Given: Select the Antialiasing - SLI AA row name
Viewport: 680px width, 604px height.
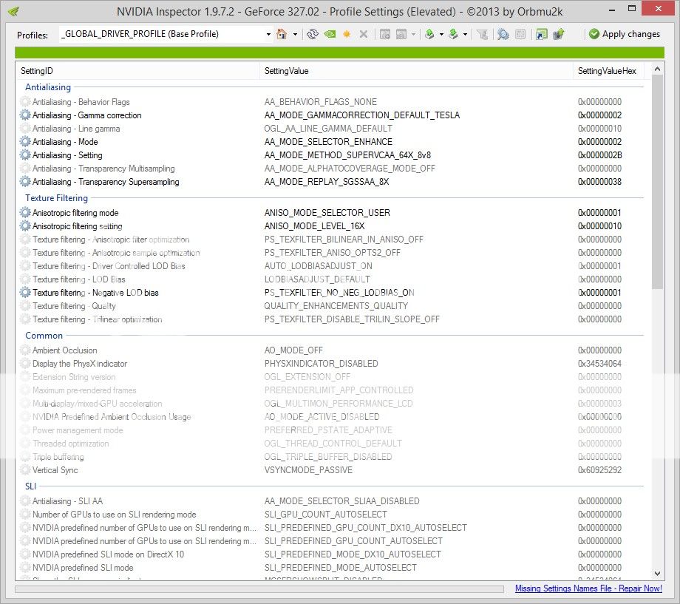Looking at the screenshot, I should coord(68,501).
